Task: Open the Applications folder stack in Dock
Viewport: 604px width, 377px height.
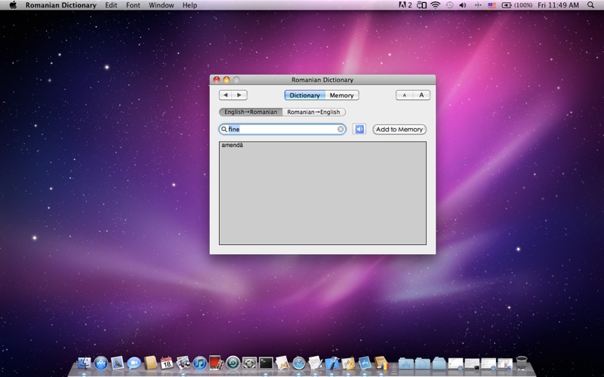Action: (x=405, y=363)
